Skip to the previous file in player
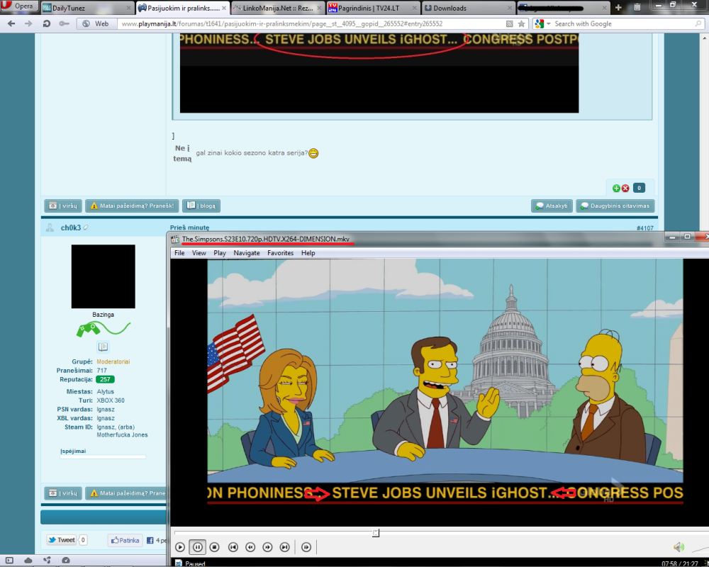Screen dimensions: 709x567 pyautogui.click(x=233, y=547)
